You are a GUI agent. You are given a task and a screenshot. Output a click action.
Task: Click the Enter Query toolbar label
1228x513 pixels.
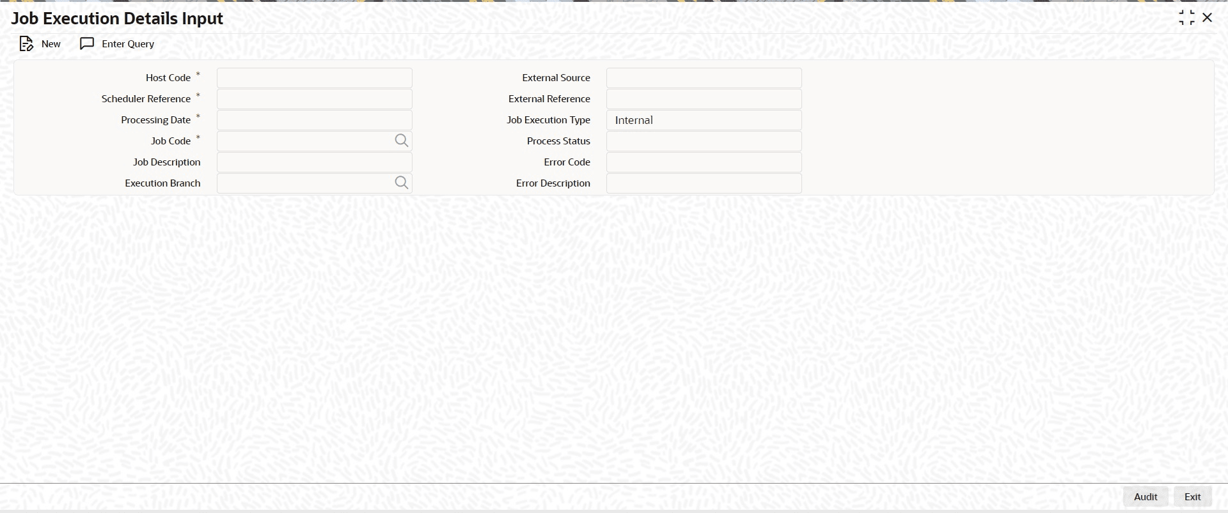[x=128, y=43]
